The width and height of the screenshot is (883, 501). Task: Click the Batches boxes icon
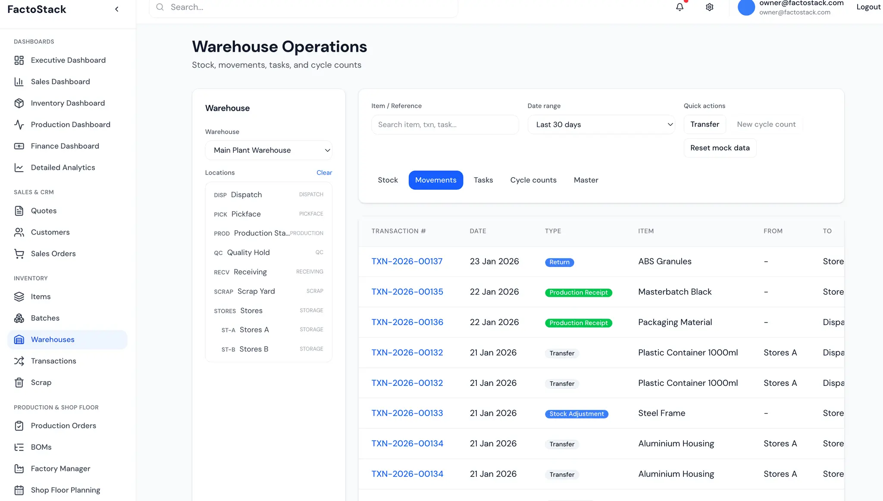pos(19,318)
